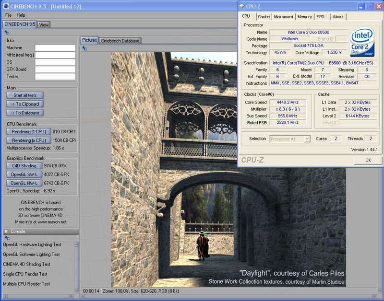
Task: Click the processor name Intel Core 2 Duo E8500
Action: [308, 32]
